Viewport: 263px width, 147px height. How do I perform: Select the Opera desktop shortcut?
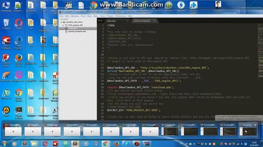pos(18,24)
